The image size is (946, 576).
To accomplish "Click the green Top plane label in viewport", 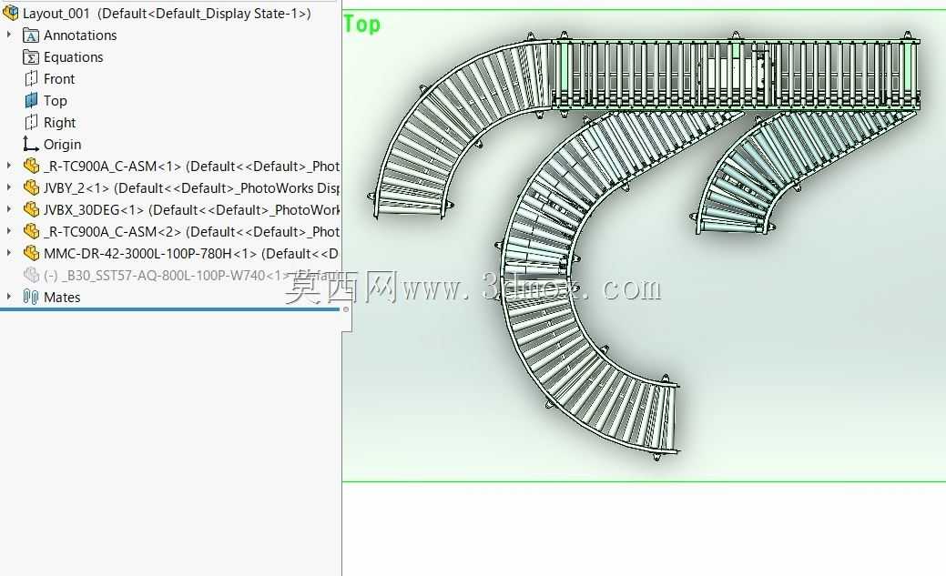I will (x=362, y=25).
